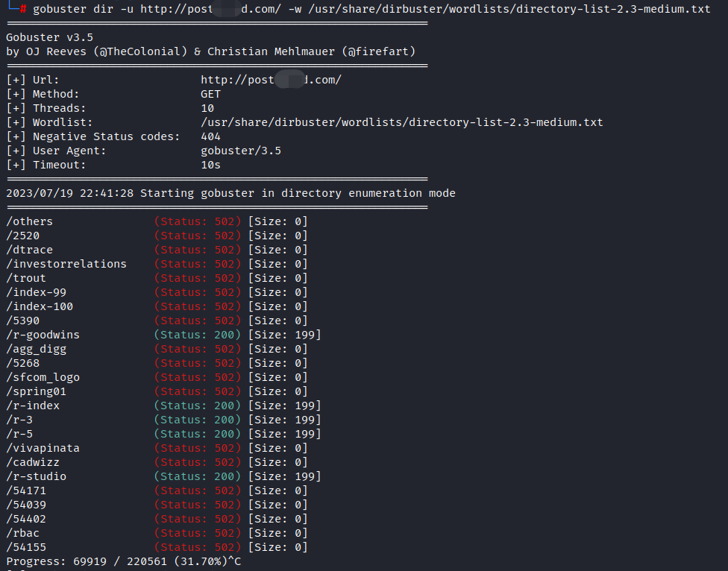This screenshot has height=571, width=728.
Task: Click the Negative Status codes value 404
Action: 211,136
